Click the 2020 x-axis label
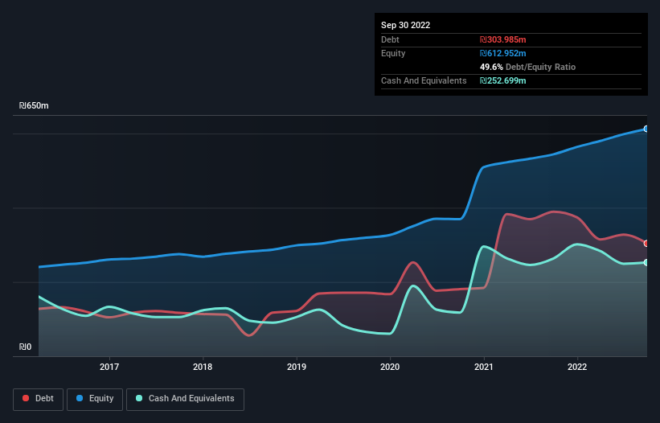 pyautogui.click(x=390, y=367)
